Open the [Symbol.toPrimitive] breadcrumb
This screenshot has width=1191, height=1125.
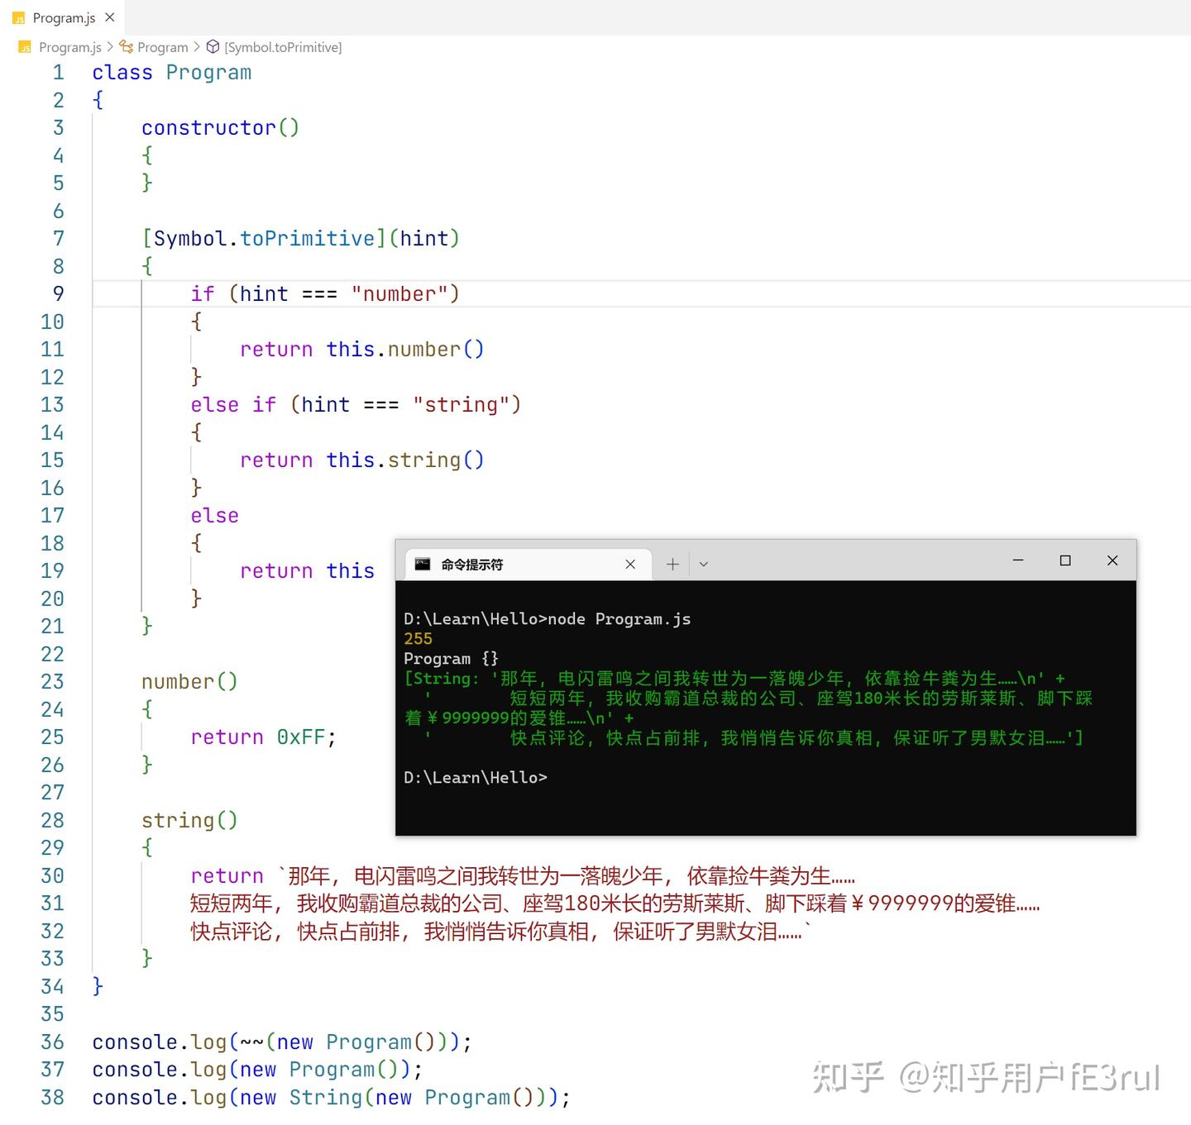(x=283, y=48)
